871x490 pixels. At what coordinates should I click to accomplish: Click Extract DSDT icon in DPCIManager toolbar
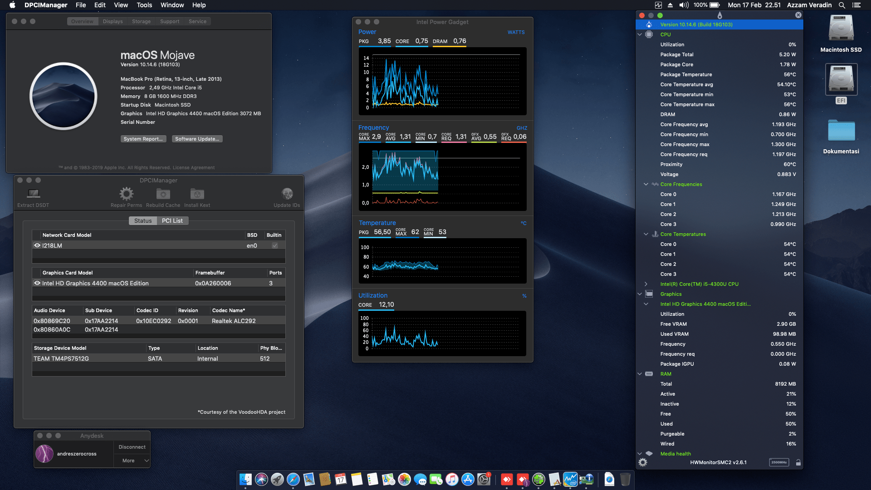coord(33,194)
